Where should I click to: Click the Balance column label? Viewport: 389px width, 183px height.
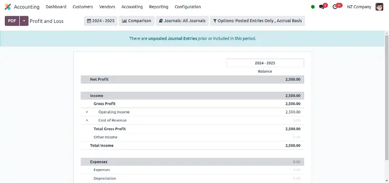click(265, 71)
